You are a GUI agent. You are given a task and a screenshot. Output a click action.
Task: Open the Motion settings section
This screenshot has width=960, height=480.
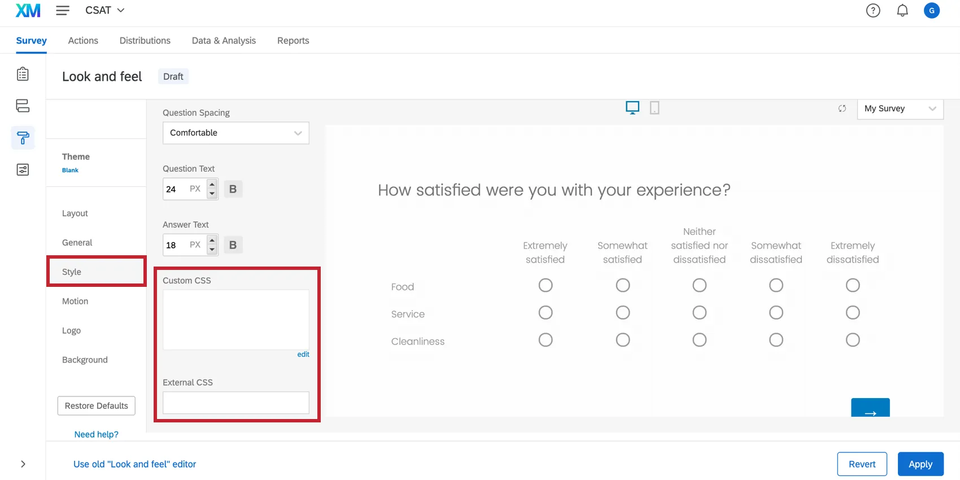point(75,301)
